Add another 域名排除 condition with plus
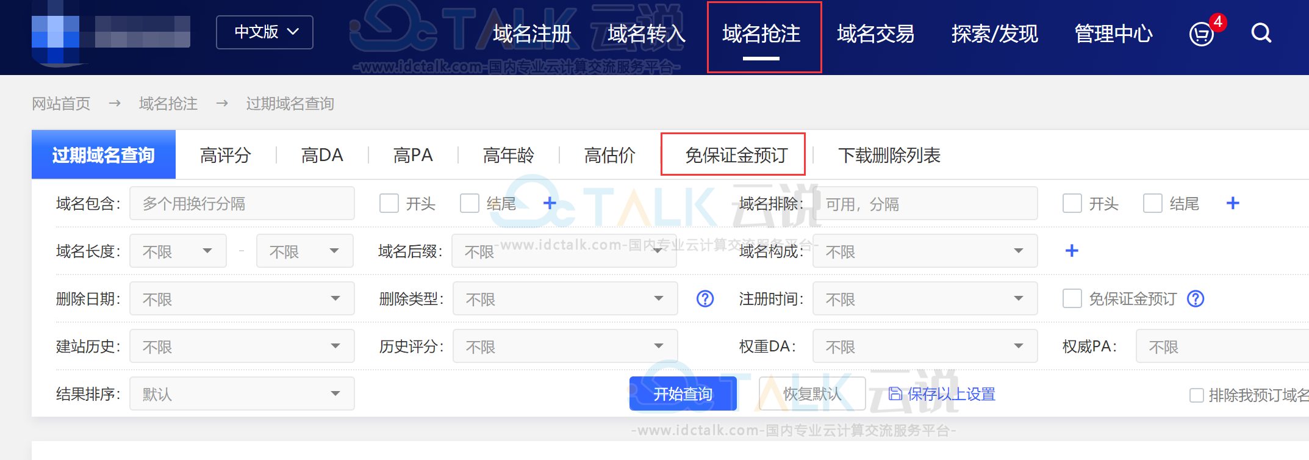This screenshot has width=1309, height=460. tap(1233, 203)
